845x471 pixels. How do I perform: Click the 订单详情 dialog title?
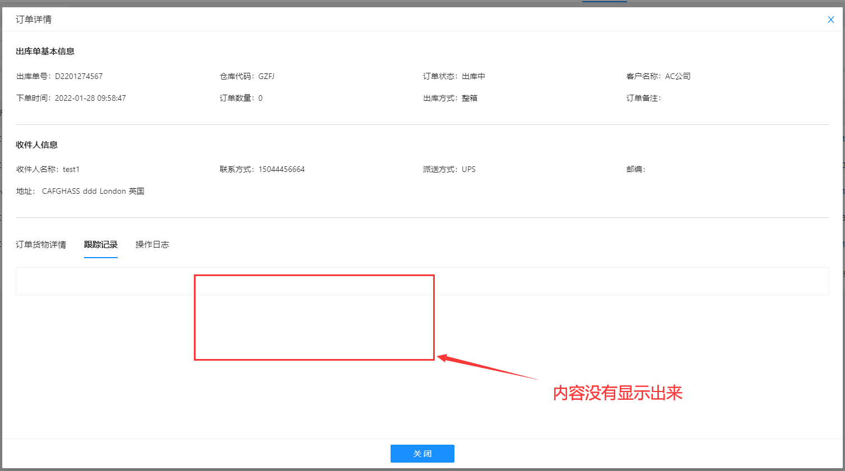[x=34, y=20]
